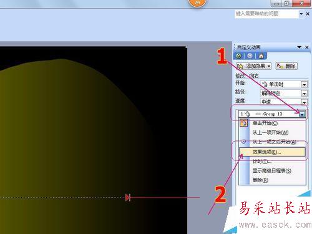The height and width of the screenshot is (234, 312).
Task: Open the 自定义动画 task pane title dropdown
Action: (x=300, y=47)
